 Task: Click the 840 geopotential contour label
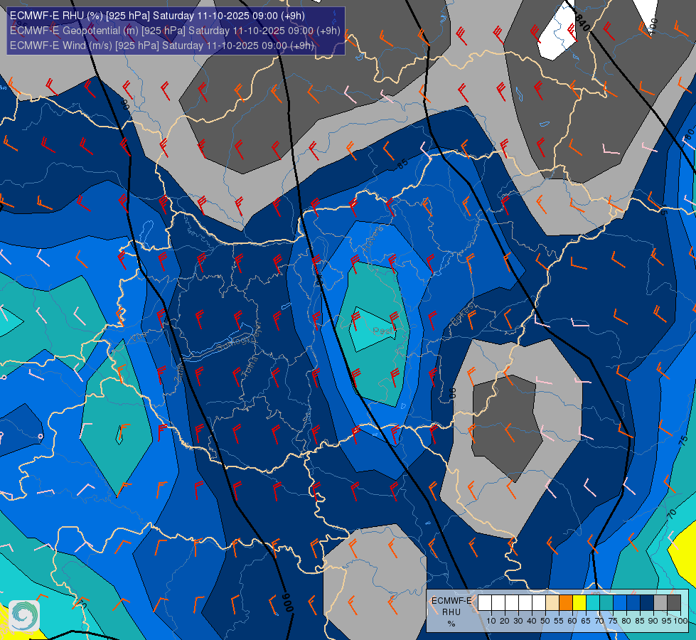coord(582,22)
